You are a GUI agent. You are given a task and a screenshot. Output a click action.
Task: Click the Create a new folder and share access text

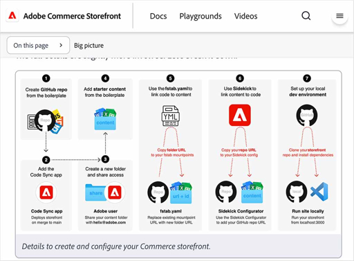(106, 172)
